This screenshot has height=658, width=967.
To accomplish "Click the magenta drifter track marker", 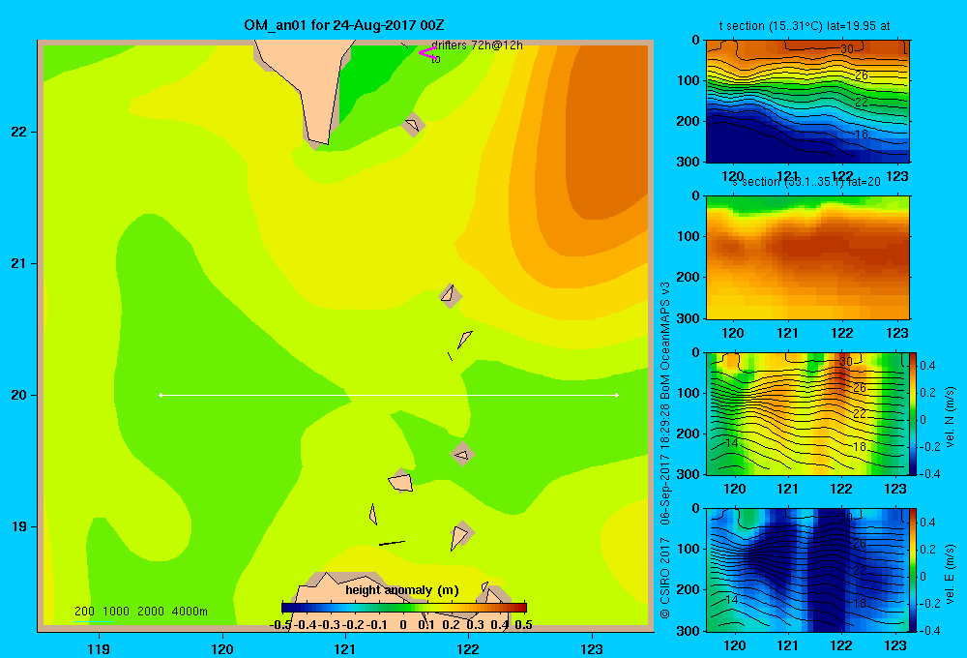I will [x=427, y=53].
